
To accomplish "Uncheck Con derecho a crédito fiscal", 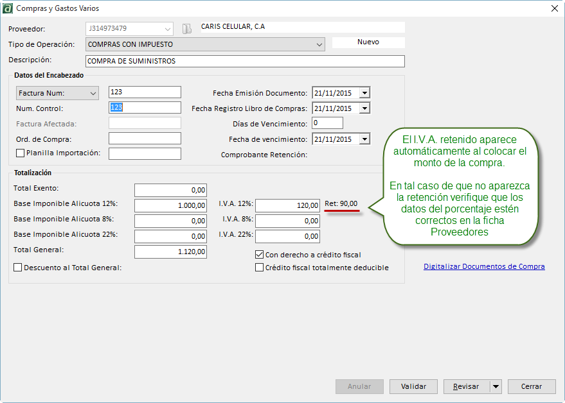I will tap(260, 255).
